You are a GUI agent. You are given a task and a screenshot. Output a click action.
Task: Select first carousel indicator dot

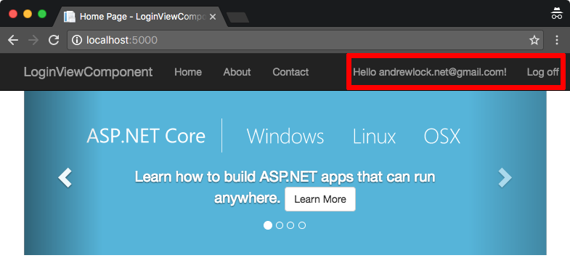(267, 225)
